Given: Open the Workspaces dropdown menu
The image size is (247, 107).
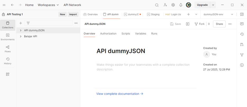Looking at the screenshot, I should coord(48,5).
